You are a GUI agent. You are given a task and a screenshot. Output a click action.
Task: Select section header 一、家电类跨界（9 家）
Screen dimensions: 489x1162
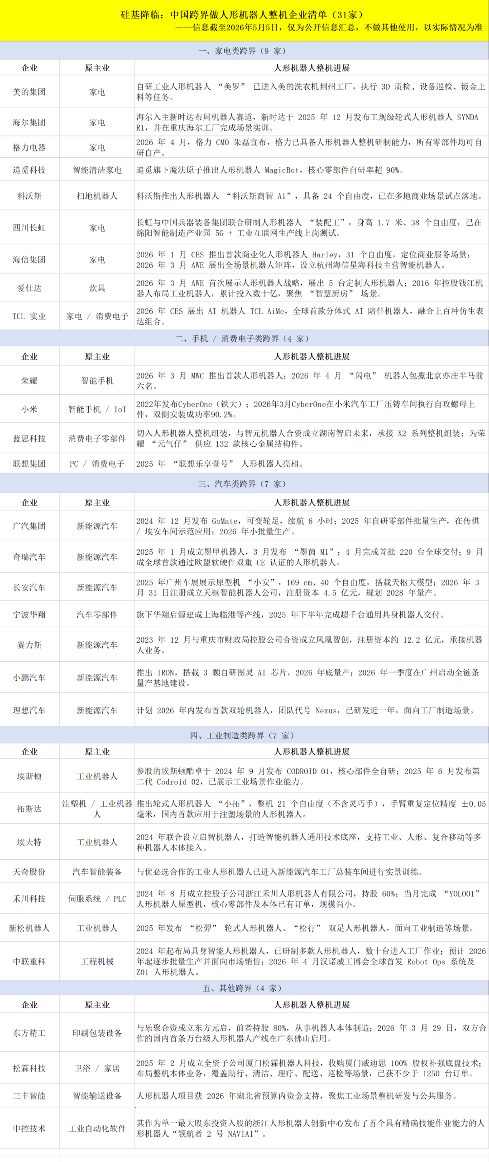[244, 51]
